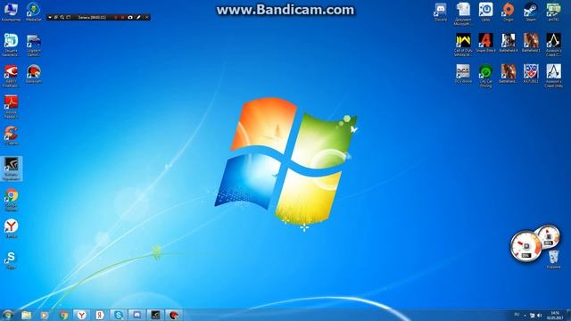This screenshot has height=321, width=571.
Task: Launch CCleaner from the desktop
Action: pyautogui.click(x=11, y=136)
